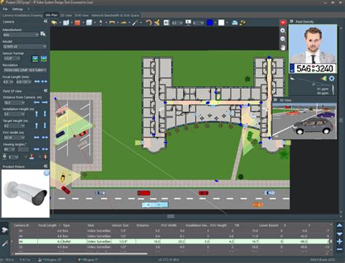This screenshot has height=263, width=345.
Task: Open the Resolution dropdown
Action: (25, 70)
